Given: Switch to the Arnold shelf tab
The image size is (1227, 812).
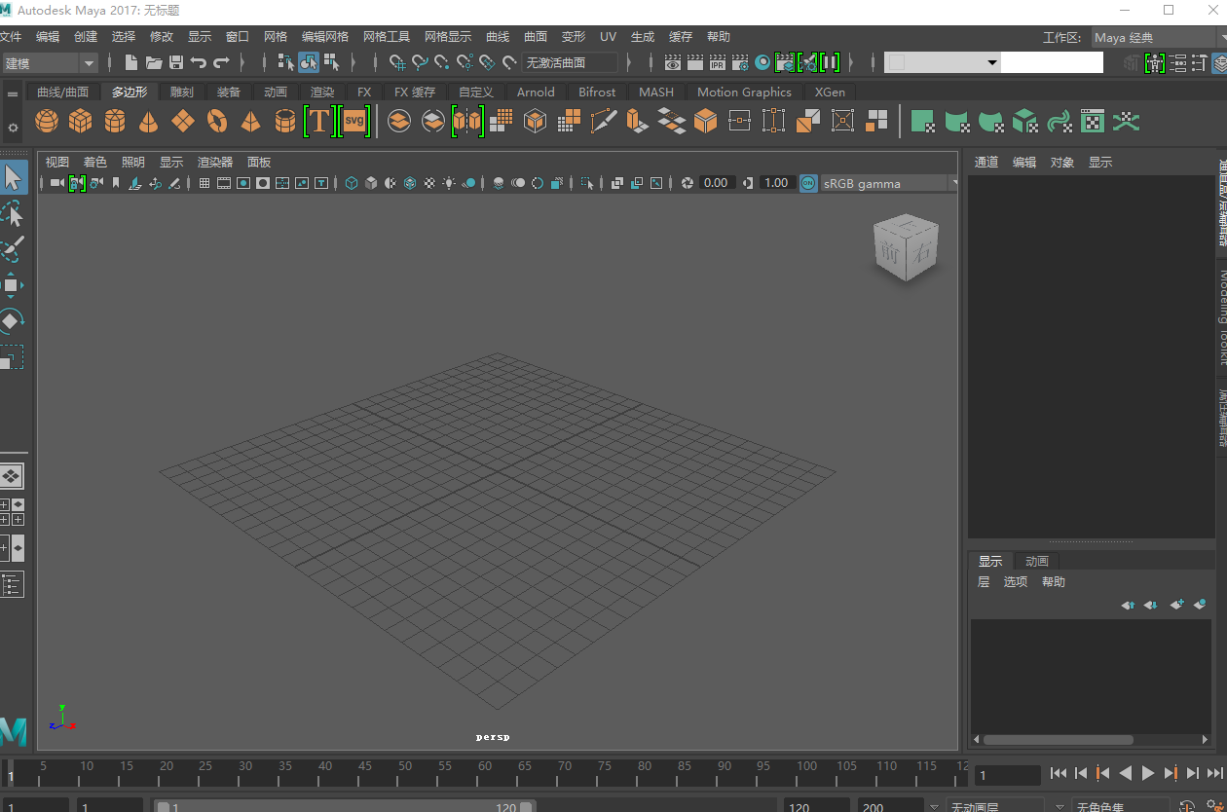Looking at the screenshot, I should coord(536,92).
